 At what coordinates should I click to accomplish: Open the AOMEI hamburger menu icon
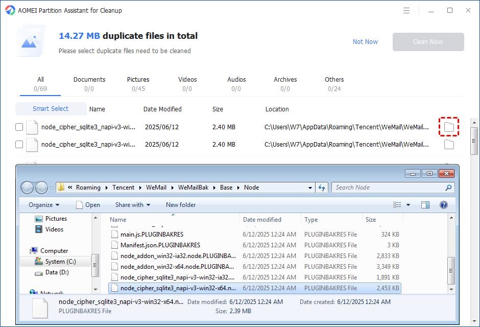click(x=406, y=11)
